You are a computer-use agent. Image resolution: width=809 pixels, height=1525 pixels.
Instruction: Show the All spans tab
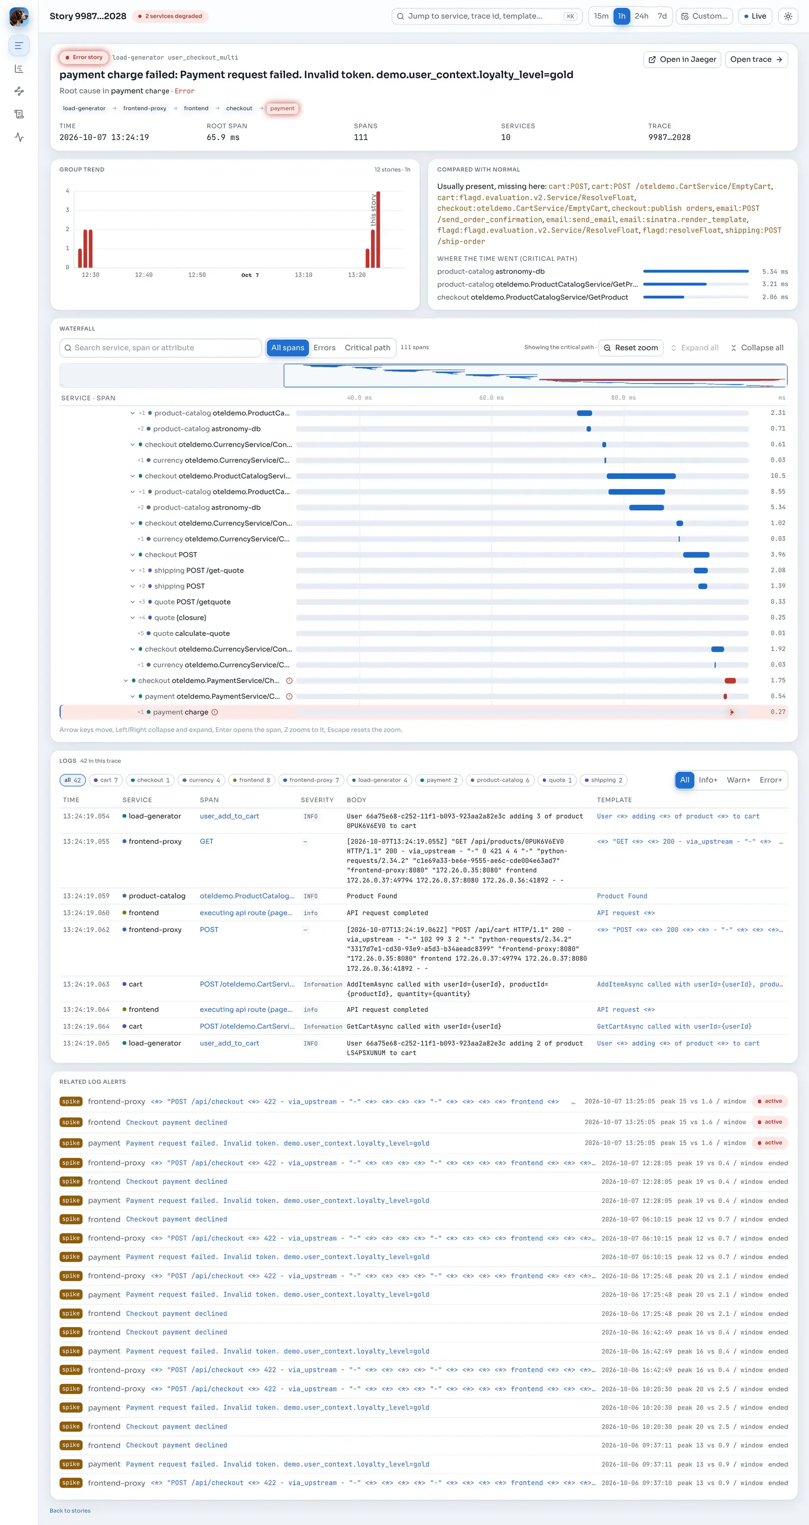288,348
